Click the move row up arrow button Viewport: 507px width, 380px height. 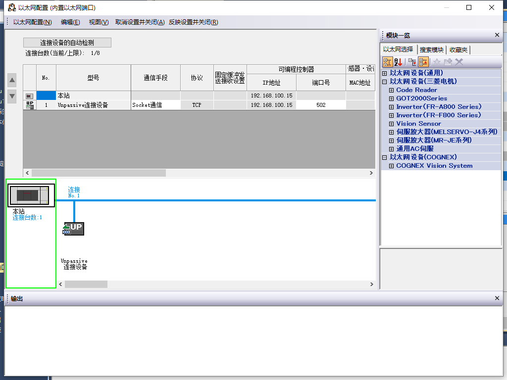(x=12, y=80)
